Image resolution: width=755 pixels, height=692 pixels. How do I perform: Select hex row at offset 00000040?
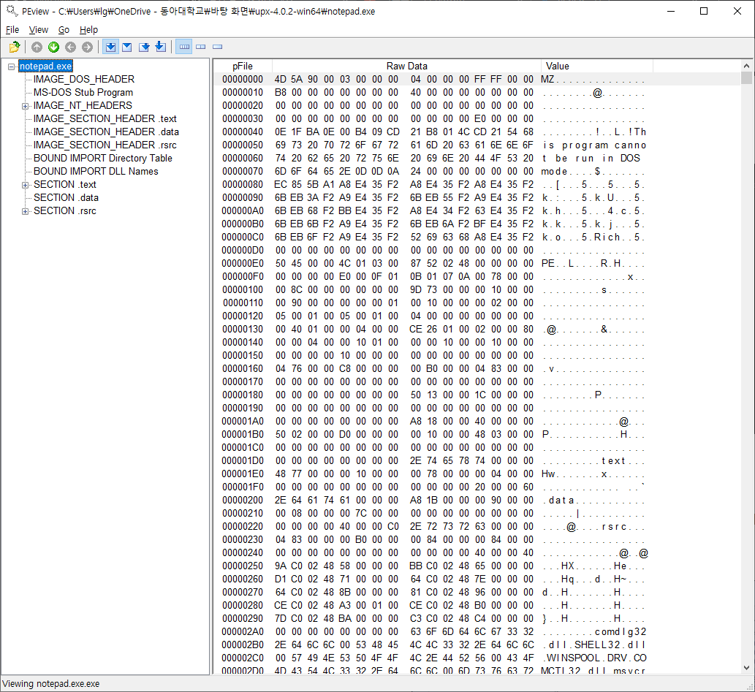(477, 132)
